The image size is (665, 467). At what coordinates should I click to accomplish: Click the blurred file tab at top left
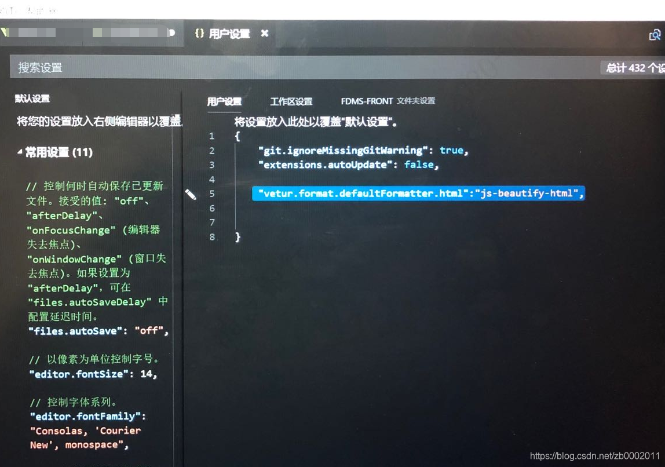87,33
